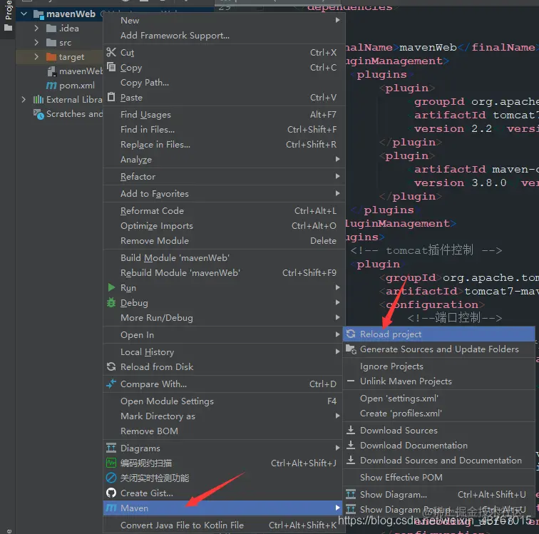539x534 pixels.
Task: Click the Copy icon in menu
Action: coord(111,67)
